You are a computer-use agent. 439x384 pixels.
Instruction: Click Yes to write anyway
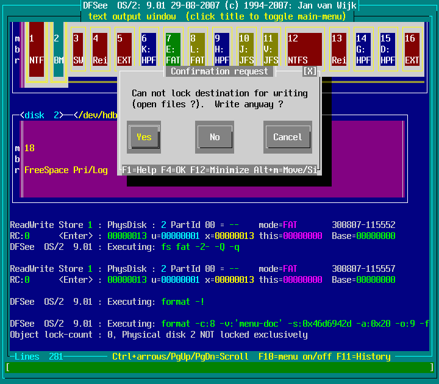(144, 137)
